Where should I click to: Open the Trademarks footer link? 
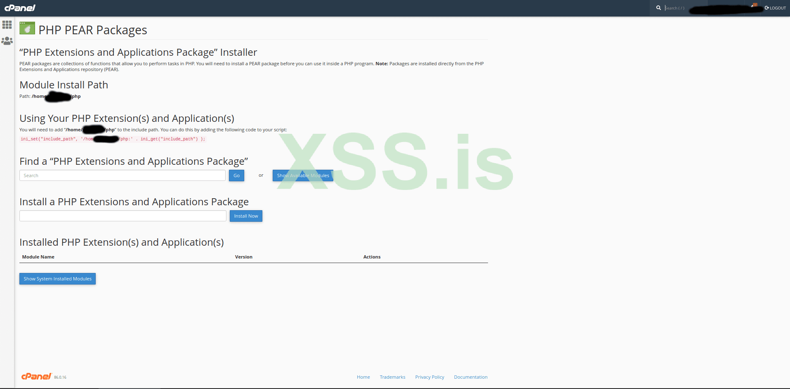point(393,377)
